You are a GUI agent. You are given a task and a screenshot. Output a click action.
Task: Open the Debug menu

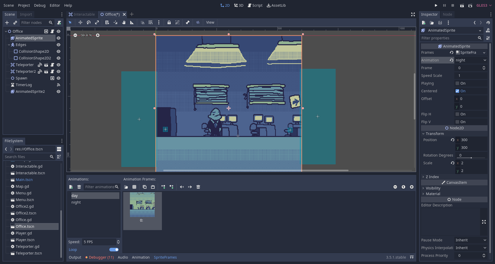[x=39, y=5]
